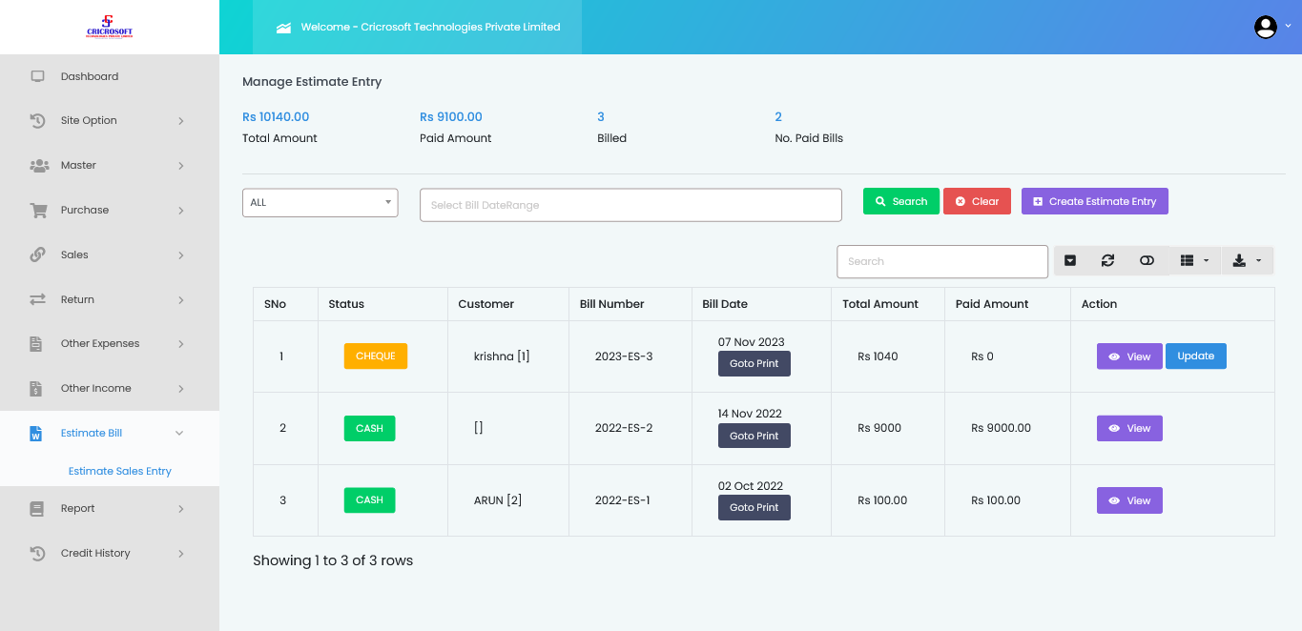Click Update for bill 2023-ES-3
1302x631 pixels.
coord(1196,356)
